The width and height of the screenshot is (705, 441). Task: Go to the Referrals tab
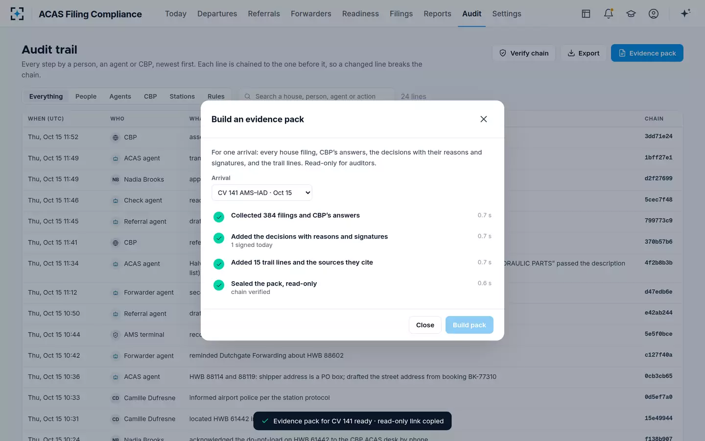click(x=264, y=14)
